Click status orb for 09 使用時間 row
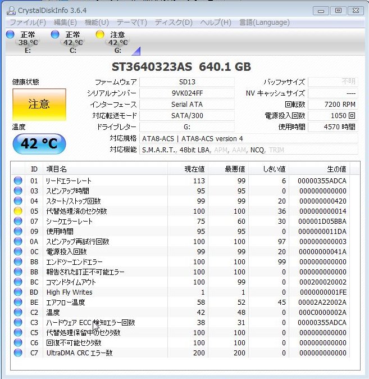369x379 pixels. click(18, 231)
